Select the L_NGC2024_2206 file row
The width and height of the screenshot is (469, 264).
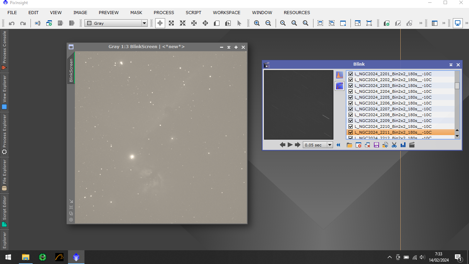pos(400,103)
